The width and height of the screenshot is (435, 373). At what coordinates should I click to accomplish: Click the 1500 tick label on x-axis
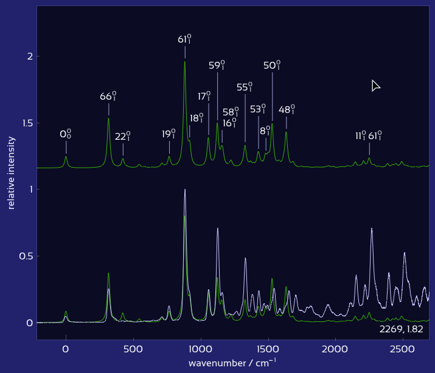[267, 349]
